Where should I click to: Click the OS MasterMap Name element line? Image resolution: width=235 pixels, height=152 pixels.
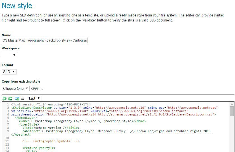coord(82,121)
